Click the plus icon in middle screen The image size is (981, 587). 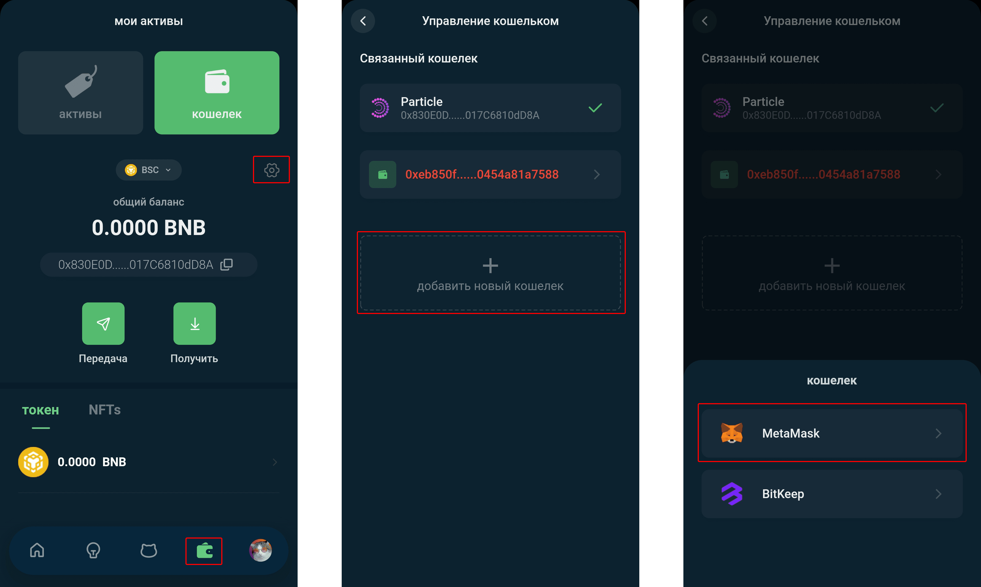point(490,265)
